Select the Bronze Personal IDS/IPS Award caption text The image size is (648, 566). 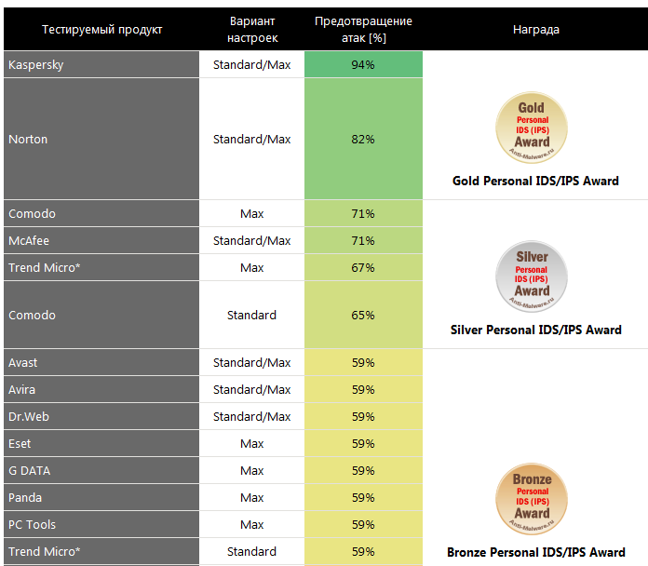pyautogui.click(x=535, y=552)
